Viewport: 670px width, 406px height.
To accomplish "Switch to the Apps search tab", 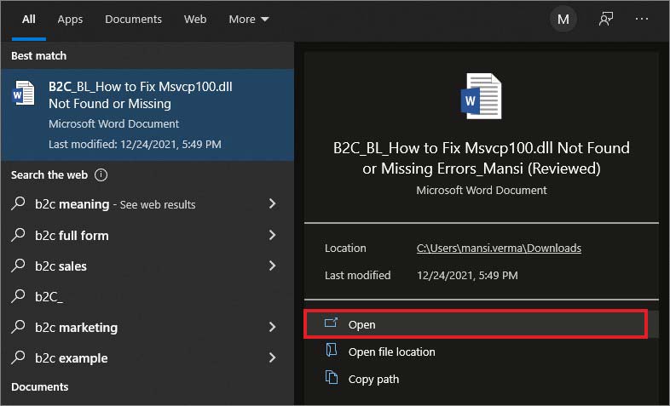I will (70, 20).
